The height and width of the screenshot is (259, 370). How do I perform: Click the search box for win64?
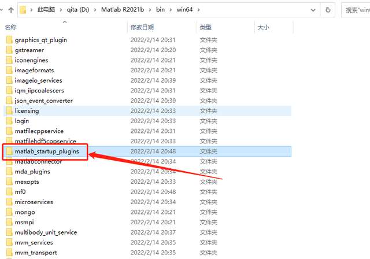point(356,10)
